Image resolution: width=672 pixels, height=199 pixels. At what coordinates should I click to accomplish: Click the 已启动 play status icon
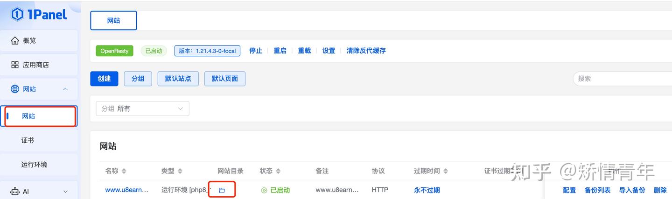264,190
